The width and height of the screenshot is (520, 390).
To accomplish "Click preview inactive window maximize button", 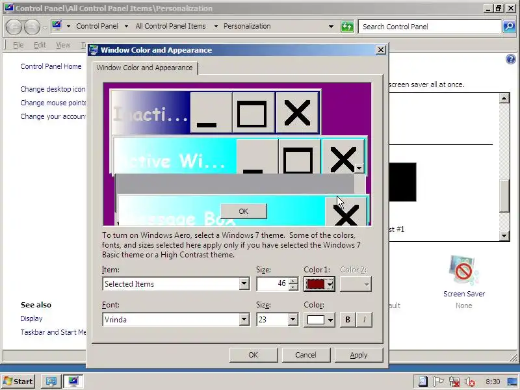I will pos(253,112).
